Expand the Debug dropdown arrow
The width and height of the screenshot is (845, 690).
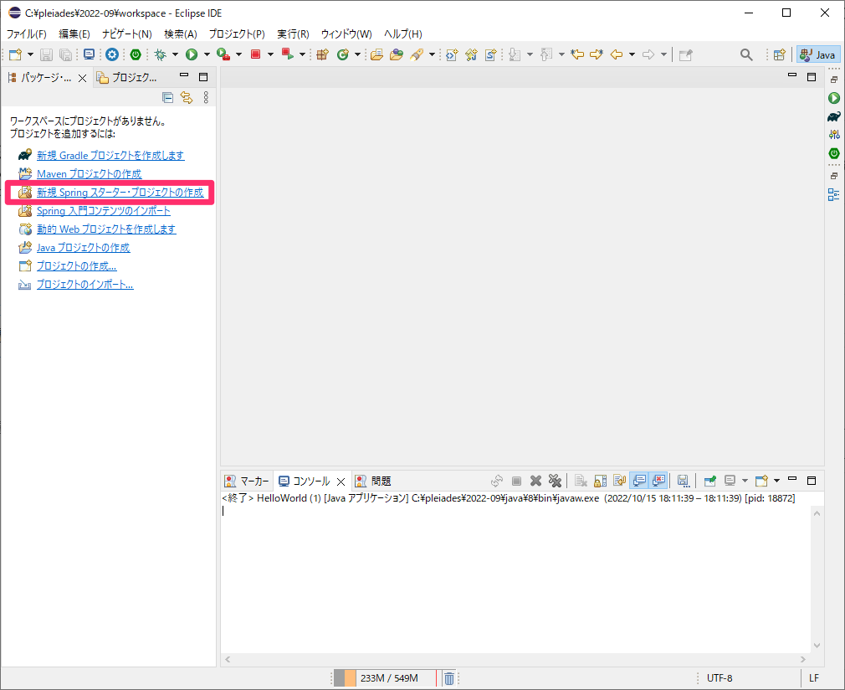pos(175,54)
